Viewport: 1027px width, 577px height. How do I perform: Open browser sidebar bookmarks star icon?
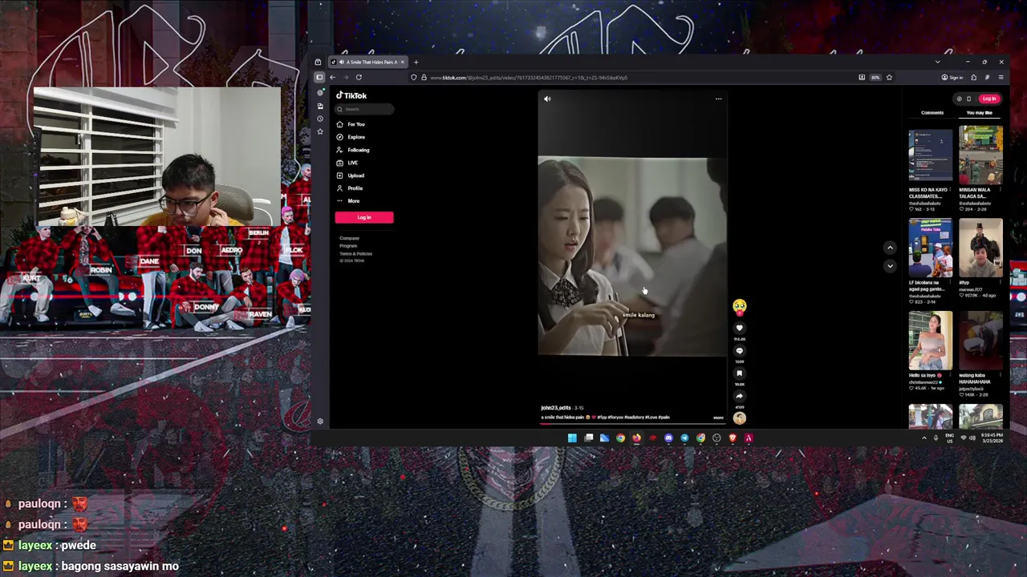[320, 131]
